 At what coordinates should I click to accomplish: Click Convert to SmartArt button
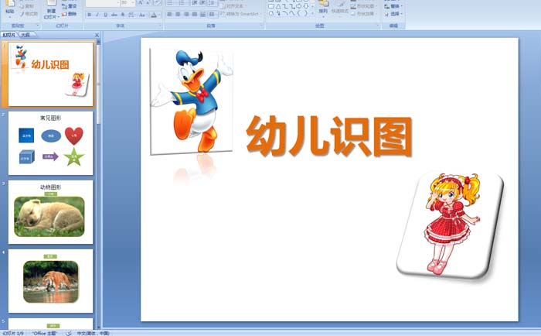pos(241,14)
